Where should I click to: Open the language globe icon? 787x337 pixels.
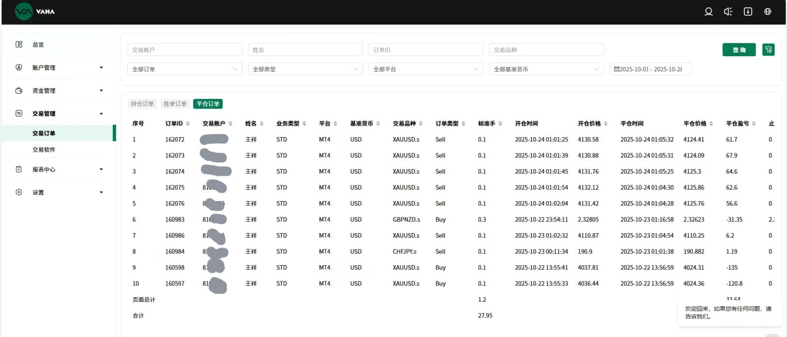(768, 12)
